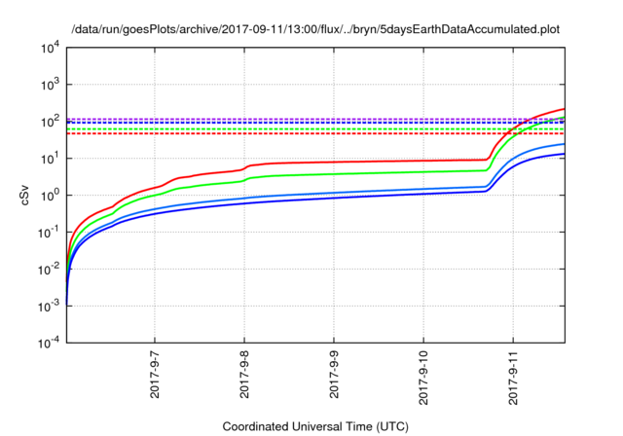Select the 2017-9-8 date label

[244, 374]
